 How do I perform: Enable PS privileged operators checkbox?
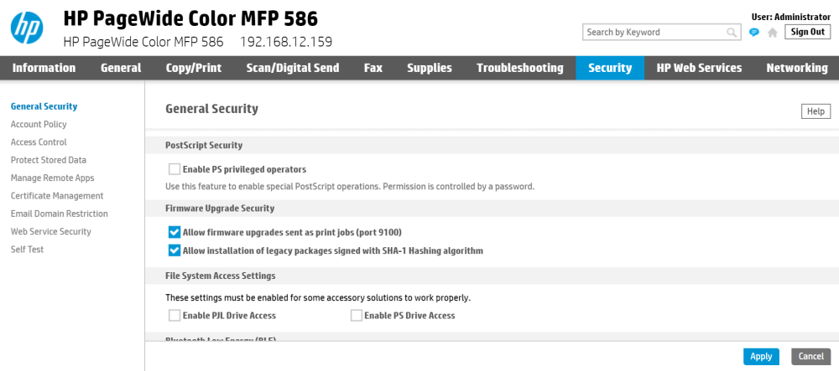(175, 169)
